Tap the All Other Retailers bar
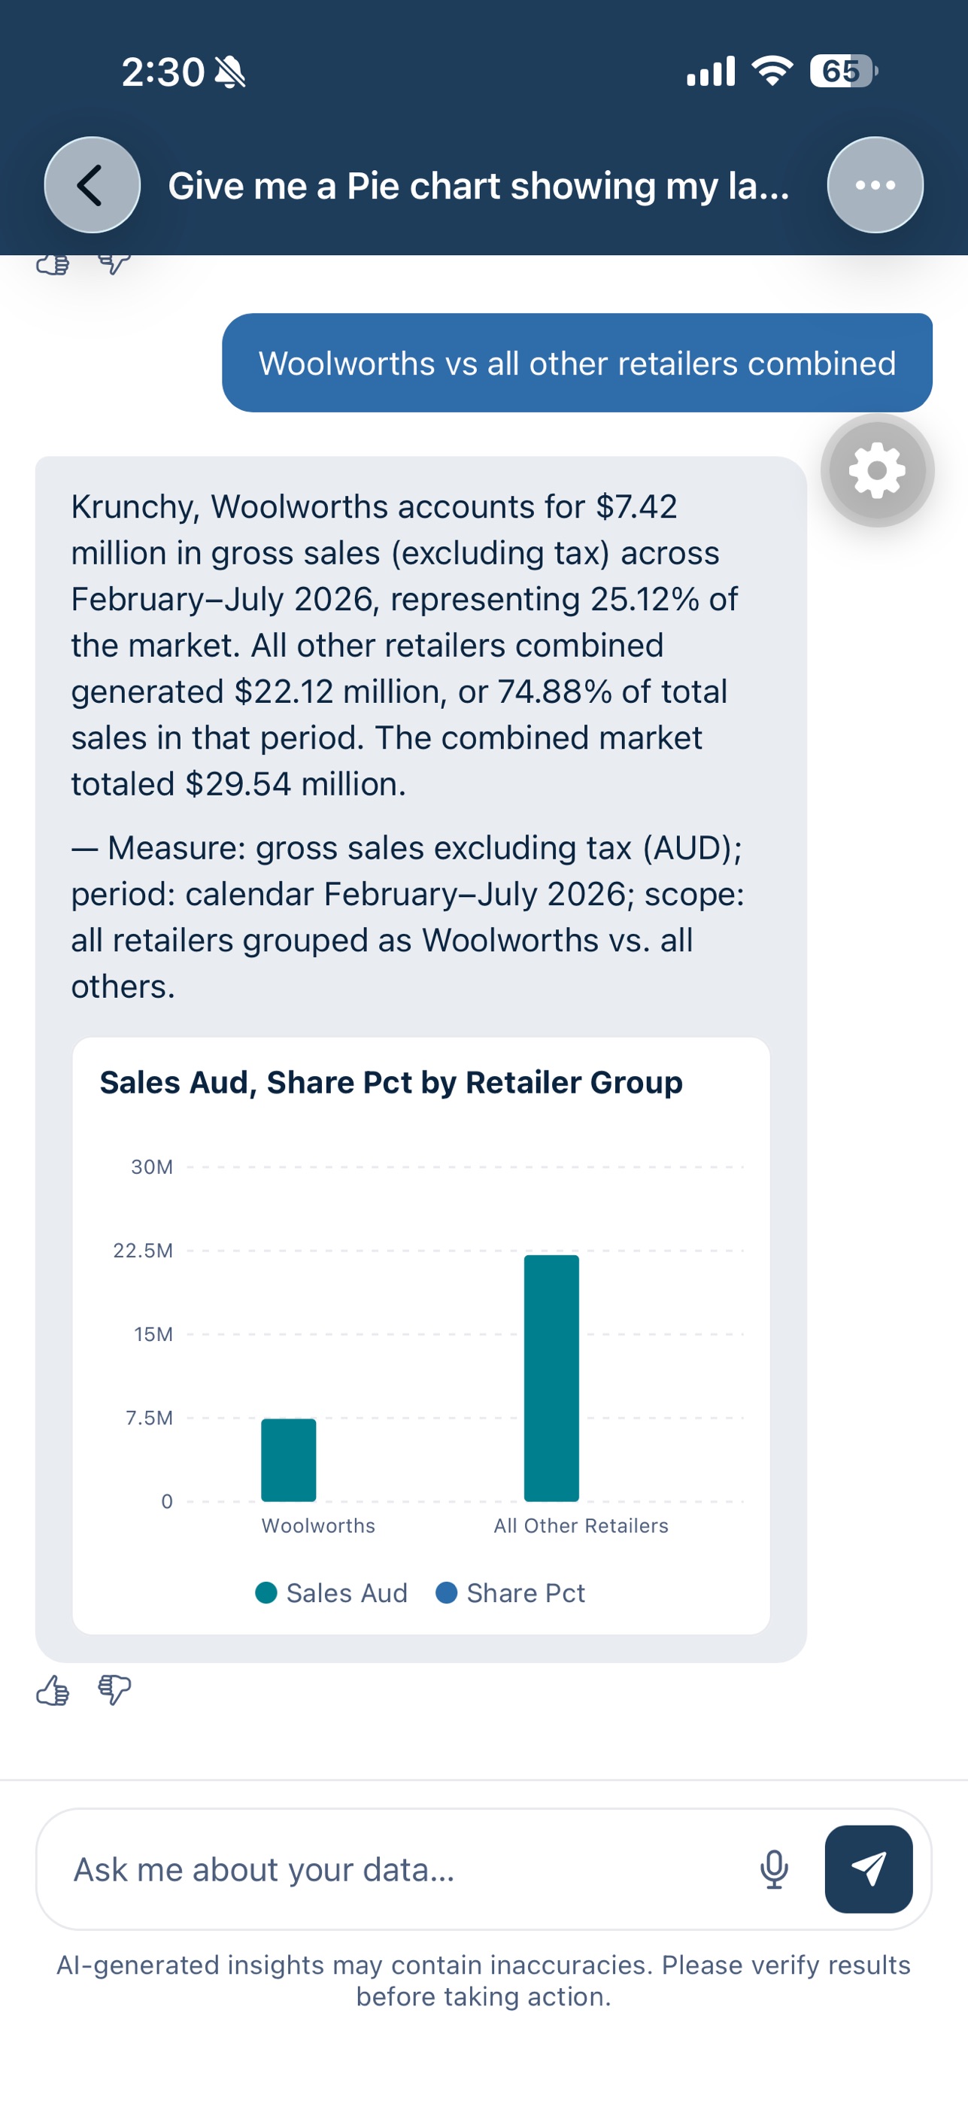Screen dimensions: 968x2104 pos(552,1379)
